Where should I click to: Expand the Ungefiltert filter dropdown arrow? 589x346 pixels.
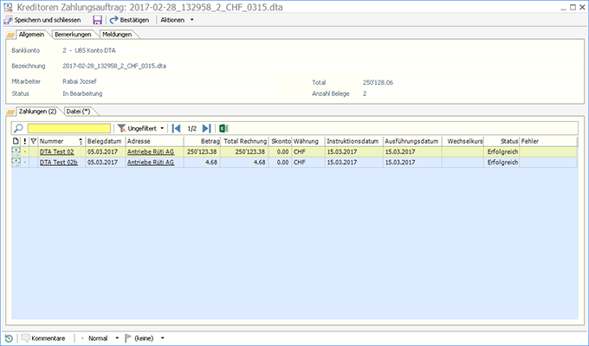[x=162, y=128]
